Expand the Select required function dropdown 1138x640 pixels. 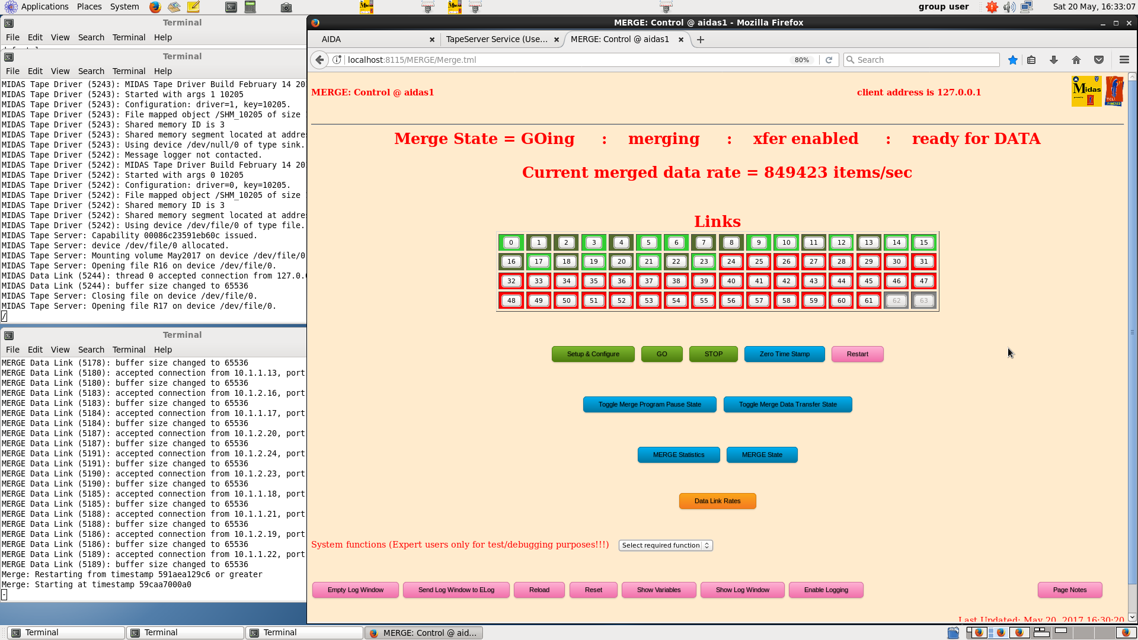pos(665,545)
